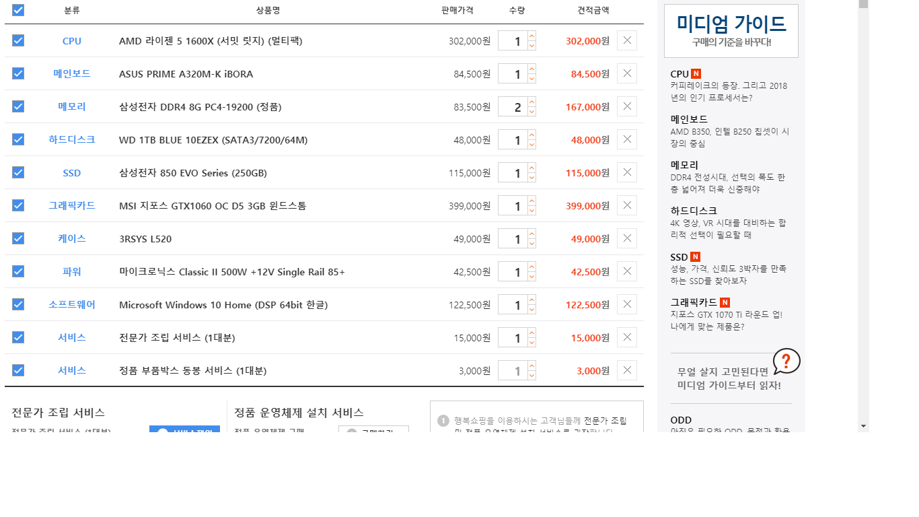Toggle the 하드디스크 row checkbox

(x=18, y=139)
